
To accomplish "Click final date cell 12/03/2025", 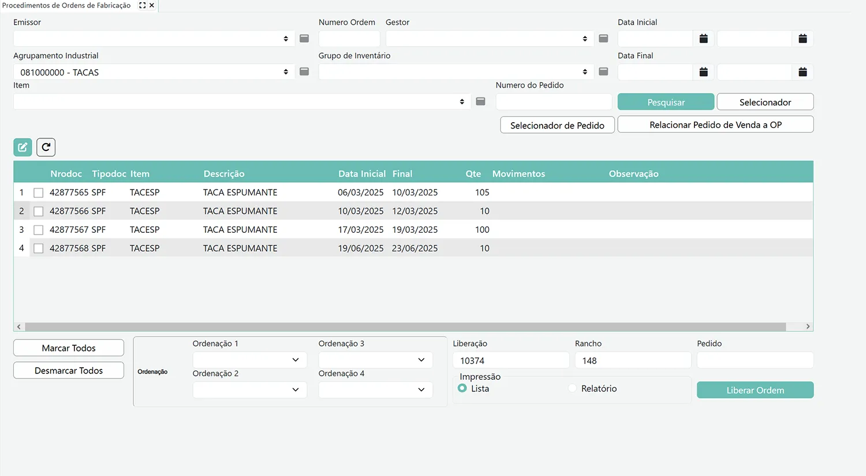I will 415,211.
